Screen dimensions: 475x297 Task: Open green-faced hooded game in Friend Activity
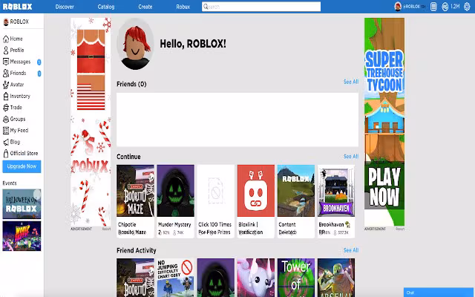(x=216, y=278)
